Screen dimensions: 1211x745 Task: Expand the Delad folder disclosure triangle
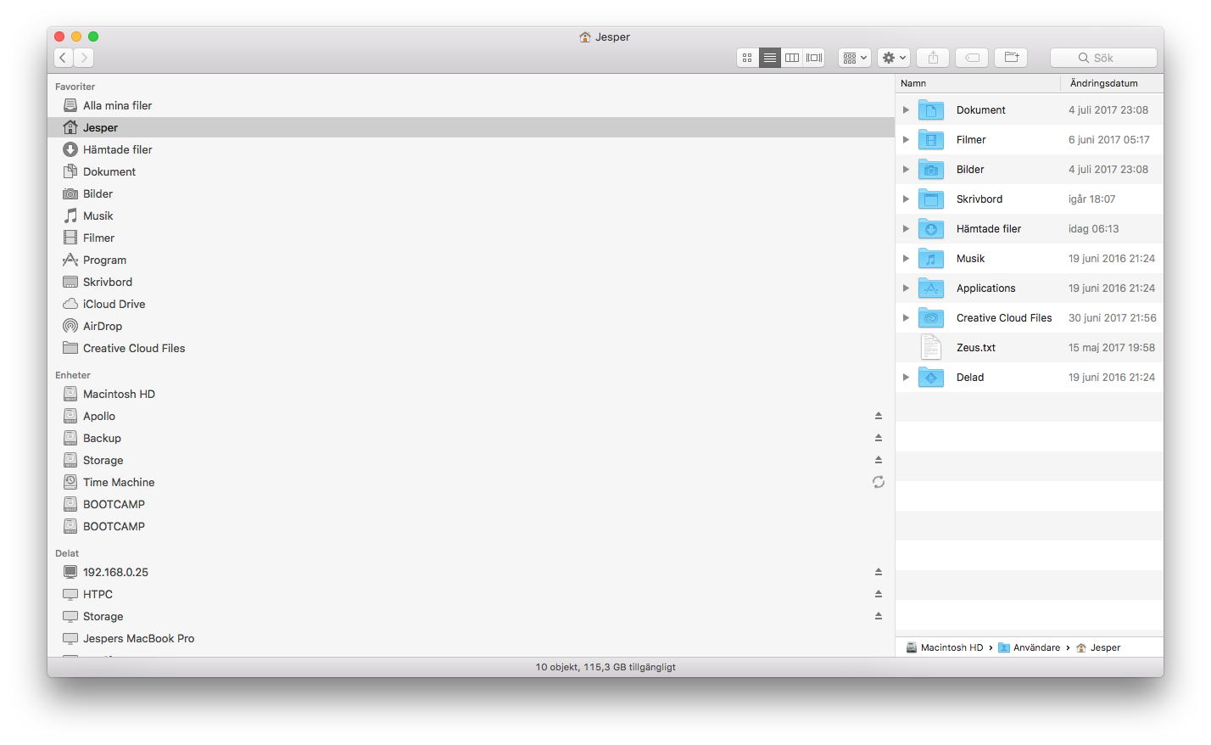click(x=906, y=378)
